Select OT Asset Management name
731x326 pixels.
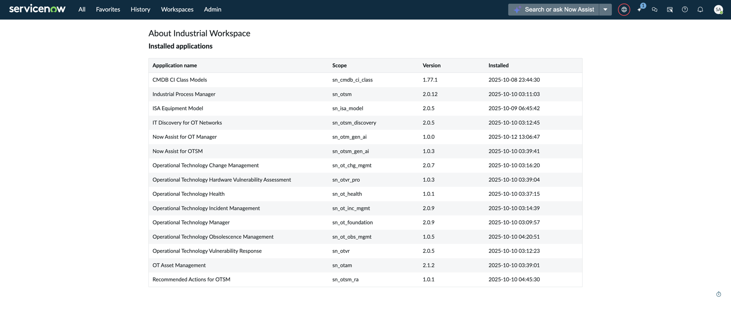click(x=179, y=265)
